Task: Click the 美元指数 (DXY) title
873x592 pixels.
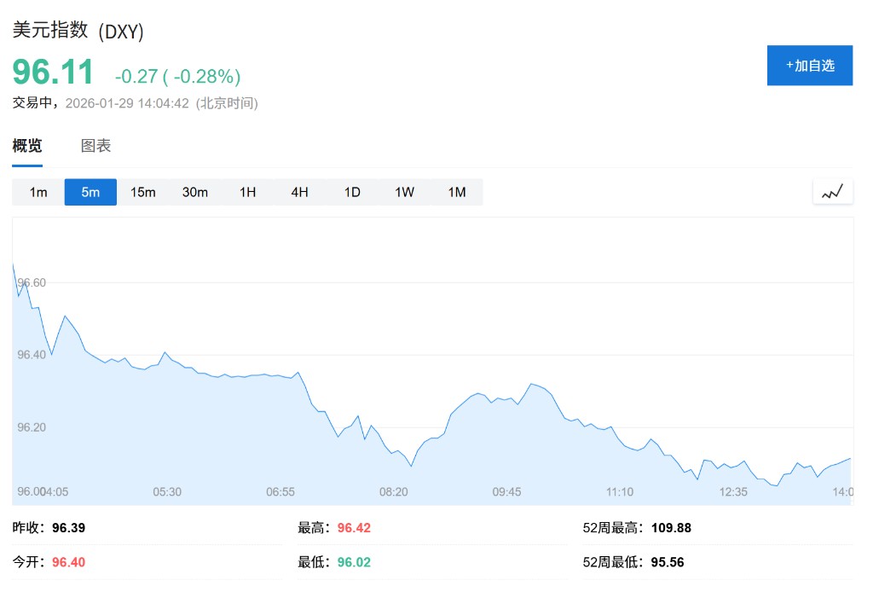Action: [78, 31]
